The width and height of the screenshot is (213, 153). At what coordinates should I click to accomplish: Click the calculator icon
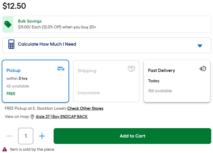click(x=11, y=44)
